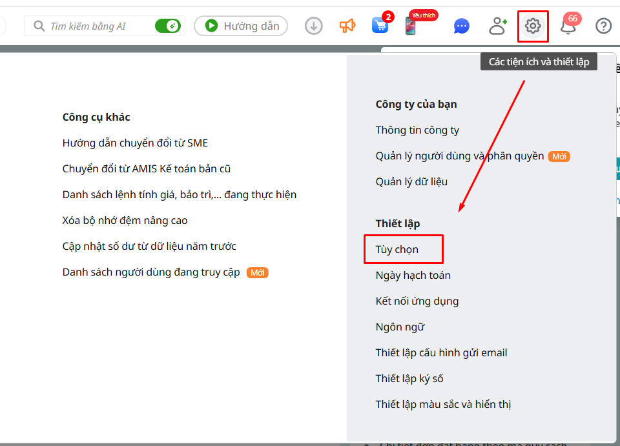Select Ngày hạch toán menu item
Image resolution: width=620 pixels, height=446 pixels.
tap(413, 276)
